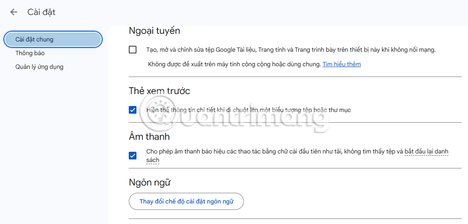Image resolution: width=468 pixels, height=224 pixels.
Task: Open the Tìm hiểu thêm link
Action: (x=341, y=64)
